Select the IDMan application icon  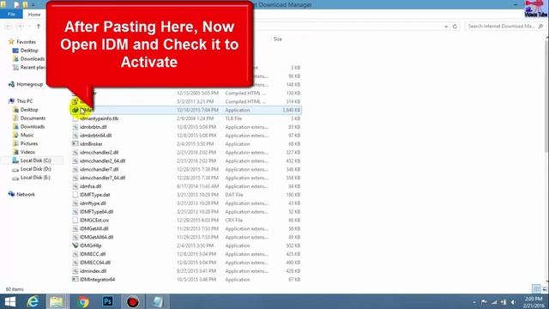pos(75,110)
